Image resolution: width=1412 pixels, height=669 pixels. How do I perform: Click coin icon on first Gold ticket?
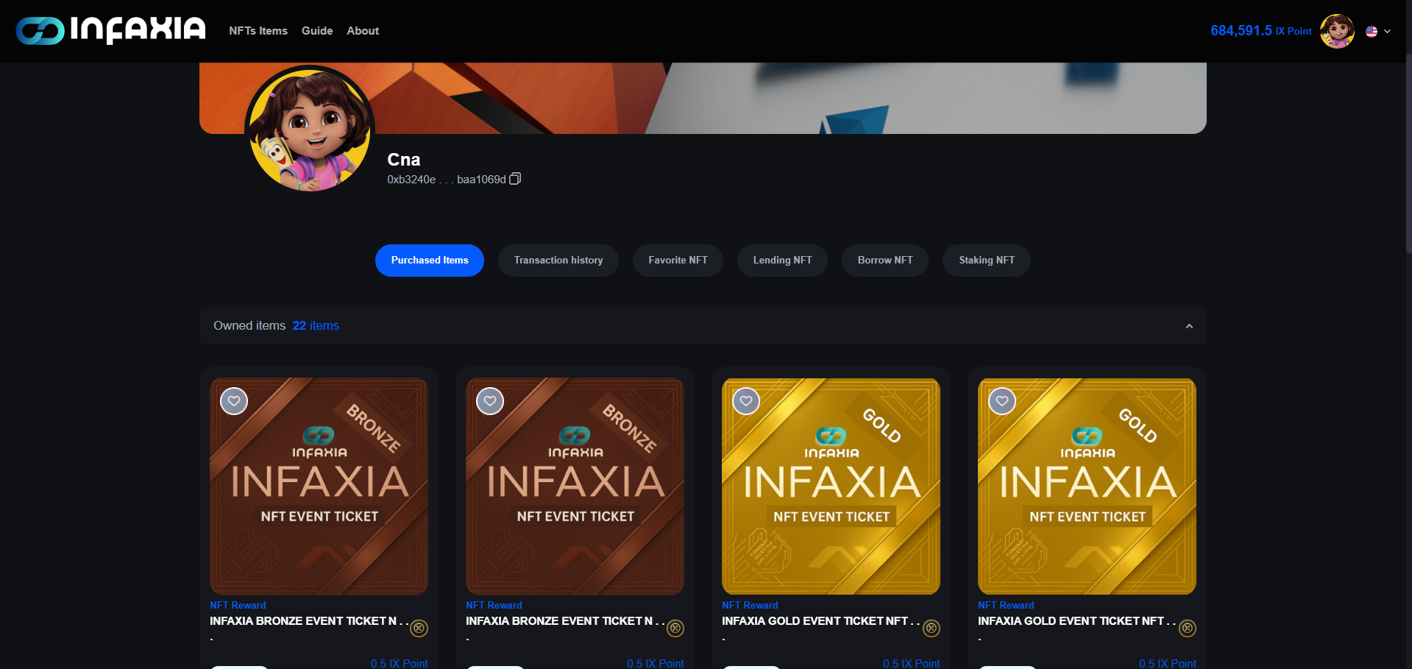point(931,628)
